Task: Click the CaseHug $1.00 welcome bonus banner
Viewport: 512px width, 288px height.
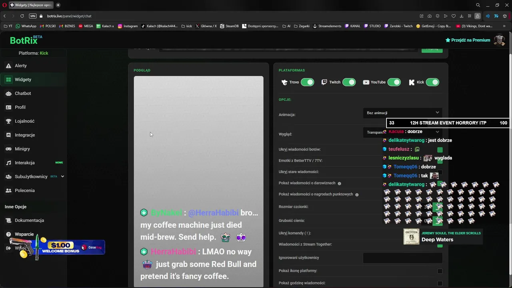Action: click(57, 247)
